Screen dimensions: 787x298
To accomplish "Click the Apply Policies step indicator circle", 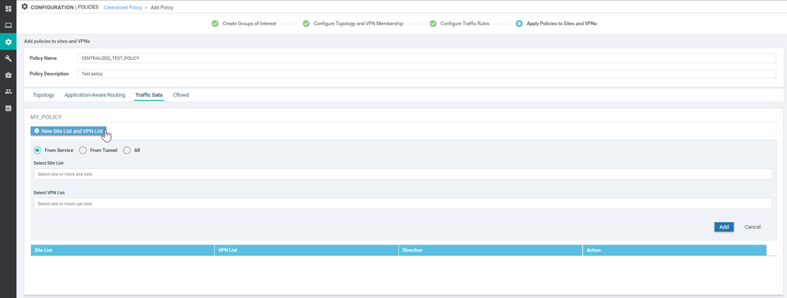I will tap(519, 24).
